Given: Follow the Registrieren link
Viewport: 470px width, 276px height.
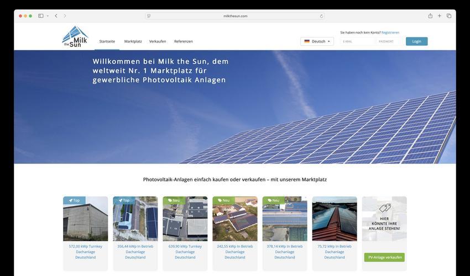Looking at the screenshot, I should coord(390,33).
